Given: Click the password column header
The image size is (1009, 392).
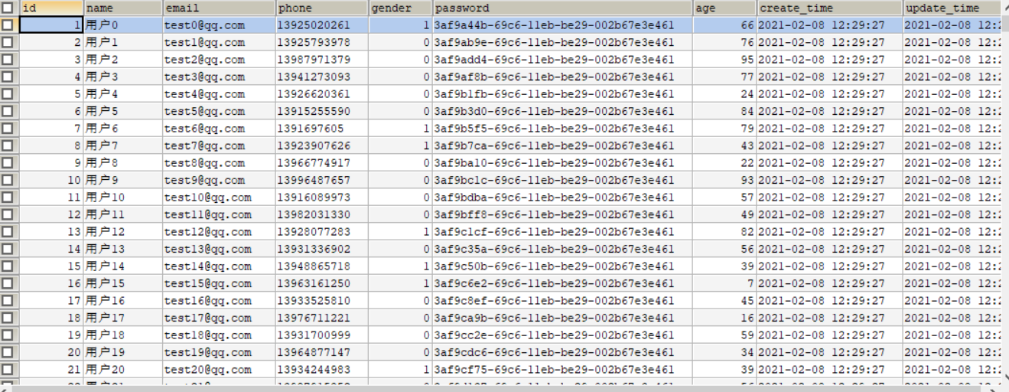Looking at the screenshot, I should pos(563,8).
